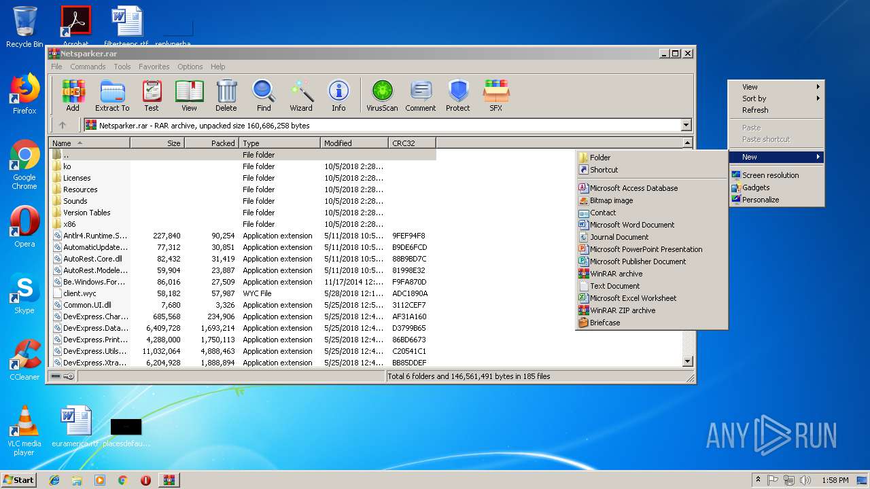This screenshot has width=870, height=489.
Task: Click the Test archive icon
Action: [152, 95]
